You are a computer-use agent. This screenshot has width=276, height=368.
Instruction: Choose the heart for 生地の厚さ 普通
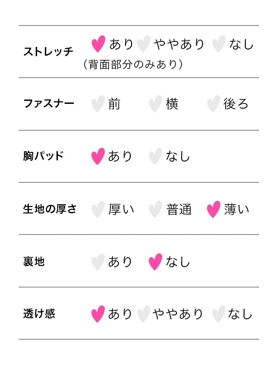coord(155,209)
